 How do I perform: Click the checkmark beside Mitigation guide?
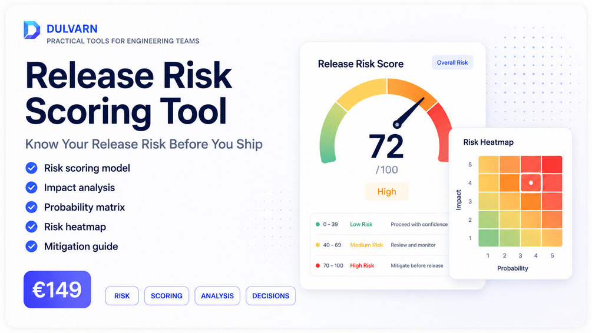pyautogui.click(x=31, y=247)
